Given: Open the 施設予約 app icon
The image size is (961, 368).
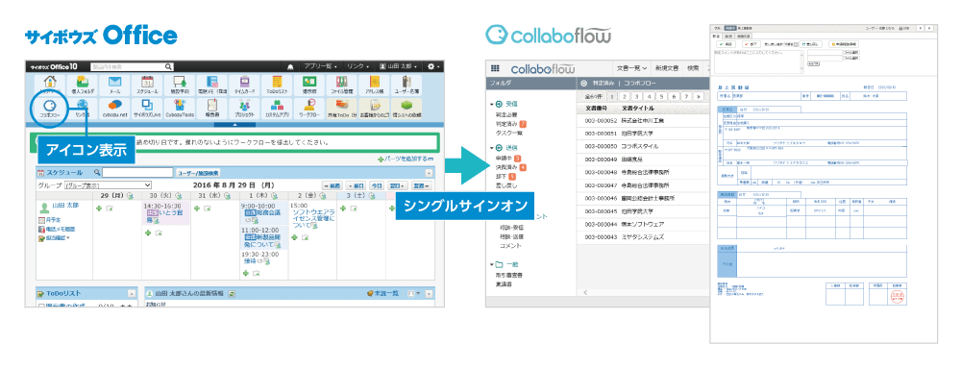Looking at the screenshot, I should [x=180, y=86].
